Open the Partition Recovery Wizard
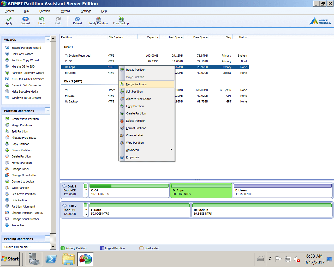 pos(25,73)
